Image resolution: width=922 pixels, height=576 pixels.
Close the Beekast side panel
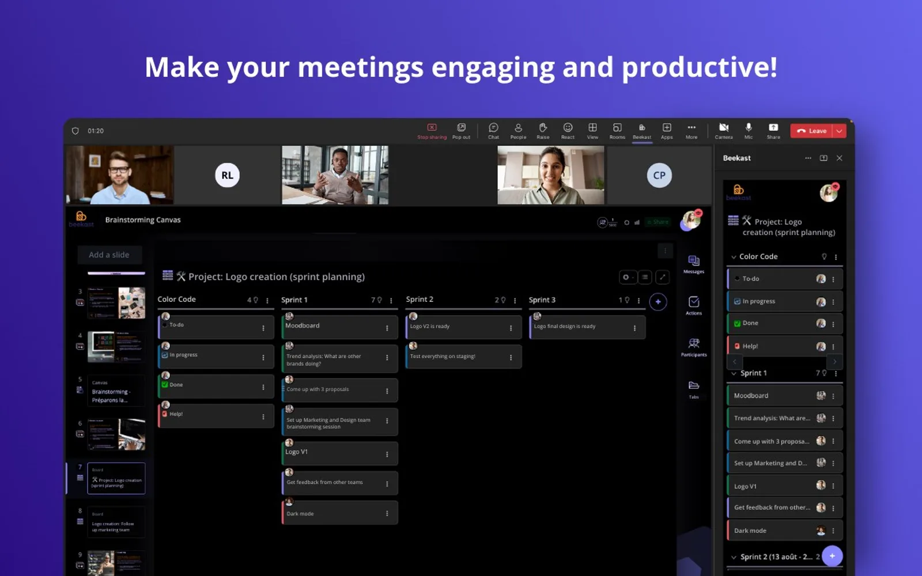pyautogui.click(x=839, y=158)
